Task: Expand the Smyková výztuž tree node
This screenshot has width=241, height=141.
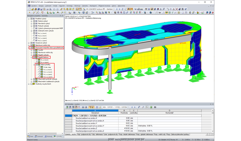Action: [29, 43]
